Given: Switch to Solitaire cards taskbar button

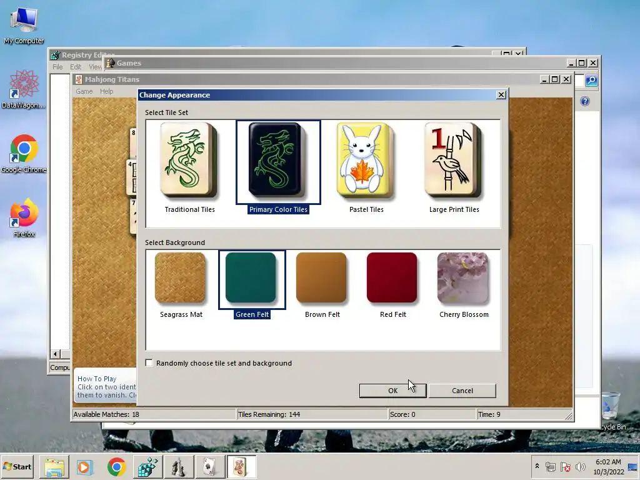Looking at the screenshot, I should 209,467.
